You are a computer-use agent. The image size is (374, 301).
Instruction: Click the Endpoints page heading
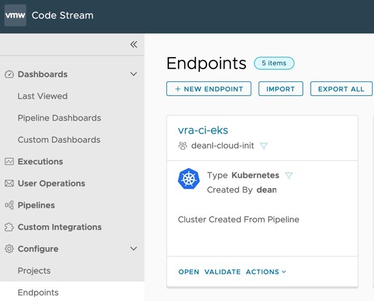click(x=206, y=63)
